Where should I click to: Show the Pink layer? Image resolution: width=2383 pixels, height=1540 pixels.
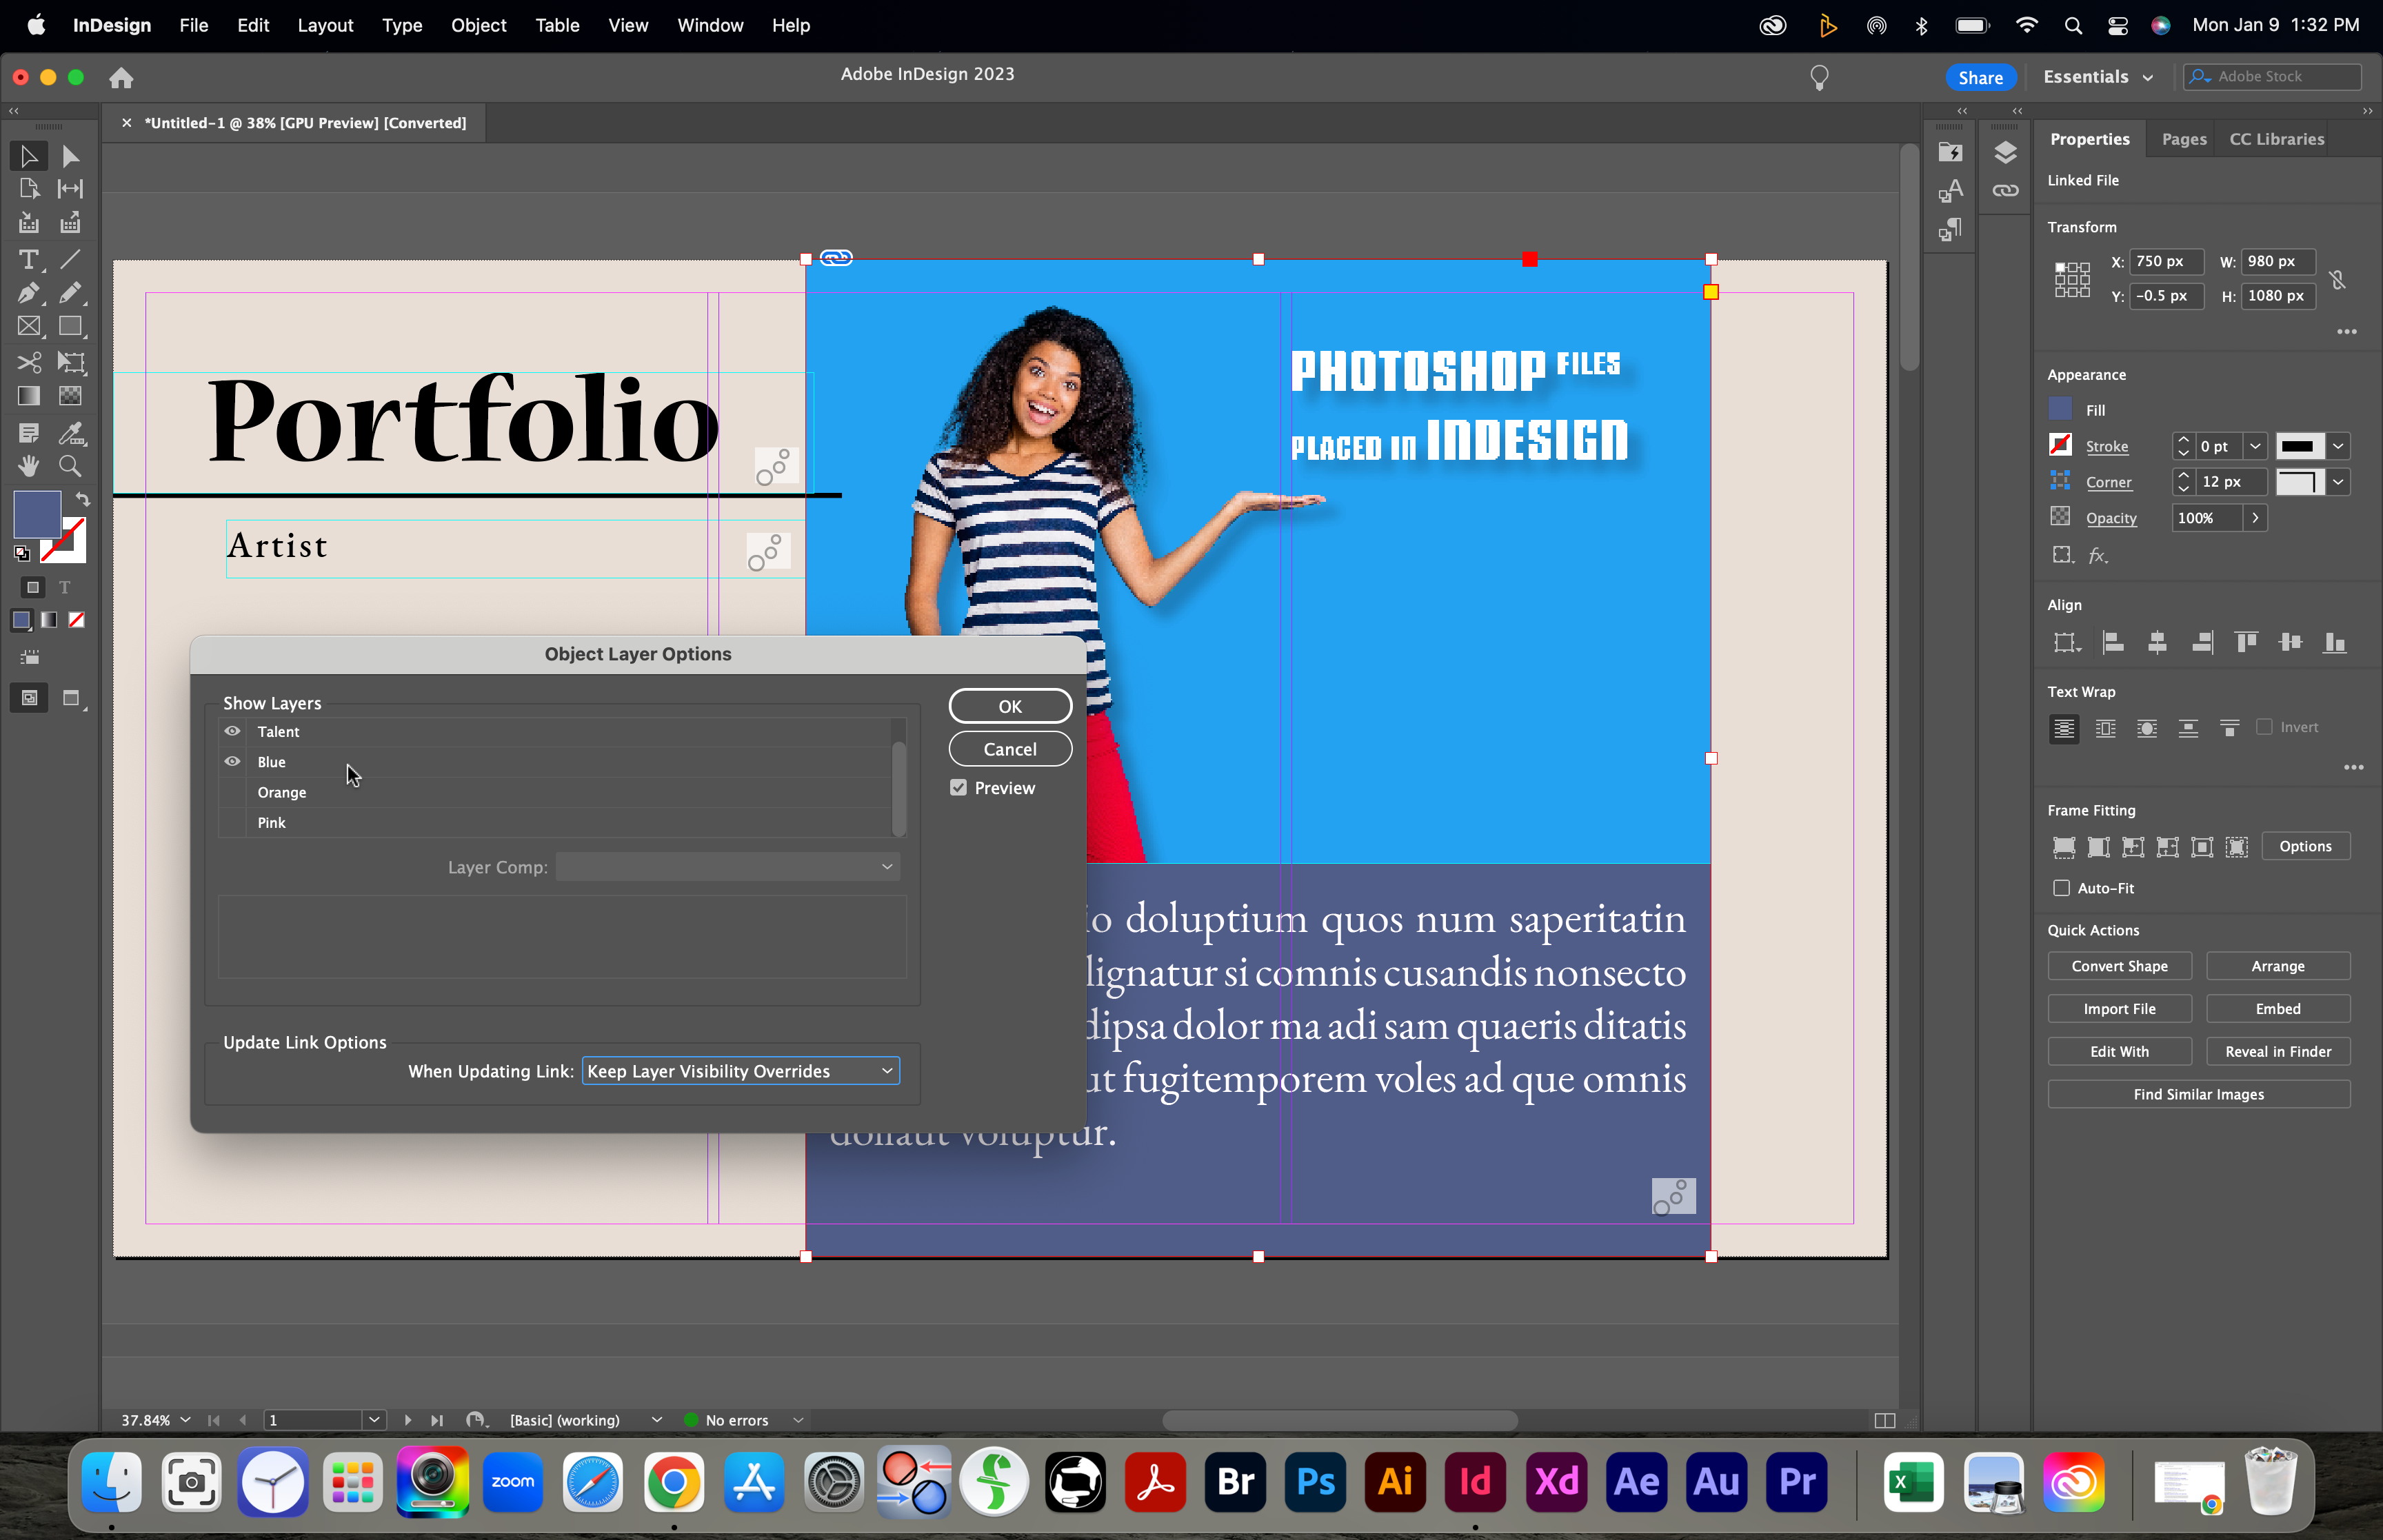pyautogui.click(x=232, y=822)
